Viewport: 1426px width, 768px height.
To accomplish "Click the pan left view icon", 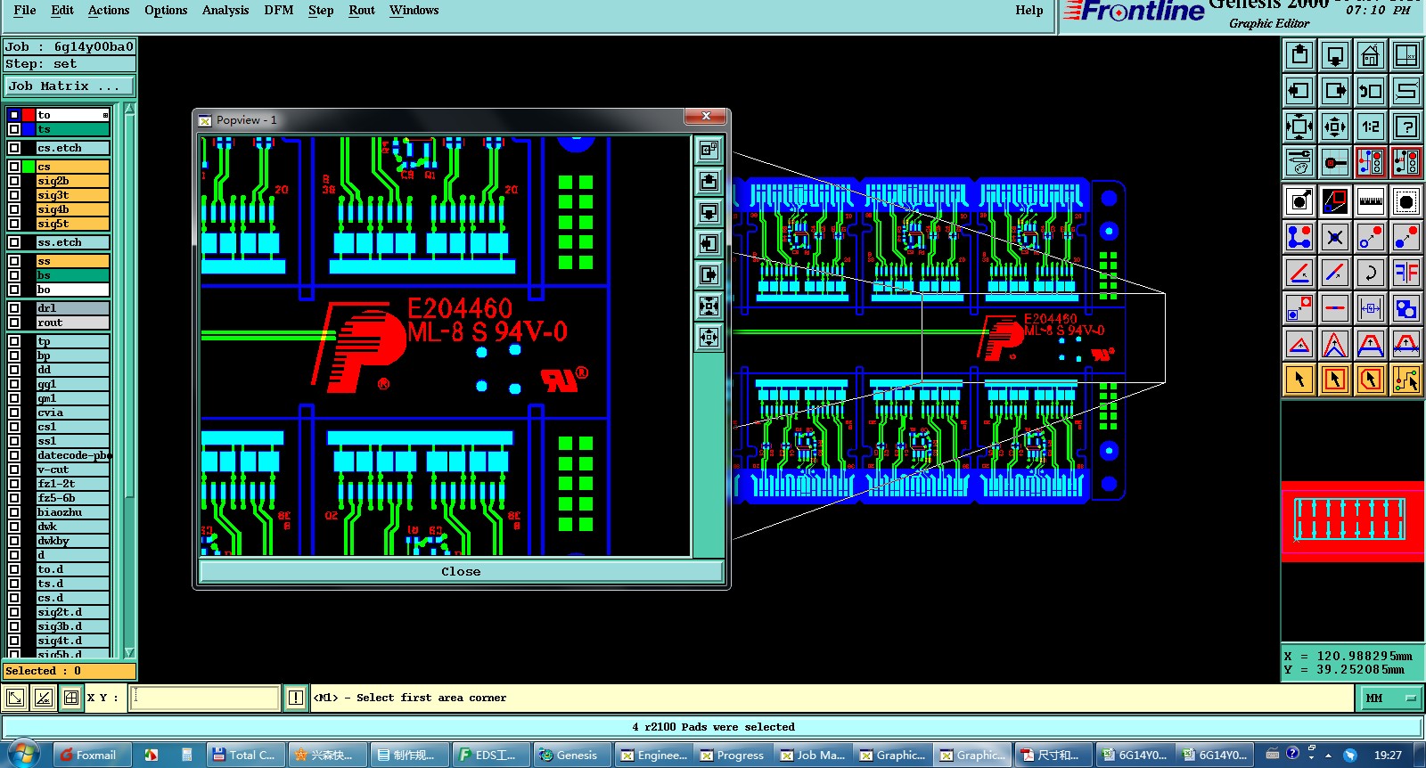I will pyautogui.click(x=1299, y=91).
